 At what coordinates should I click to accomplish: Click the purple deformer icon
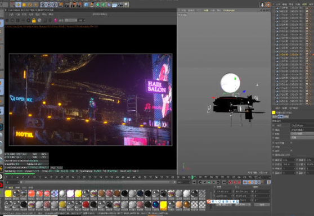[109, 4]
